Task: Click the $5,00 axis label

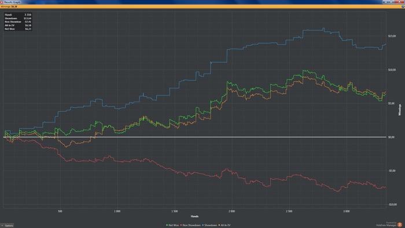Action: [x=391, y=103]
